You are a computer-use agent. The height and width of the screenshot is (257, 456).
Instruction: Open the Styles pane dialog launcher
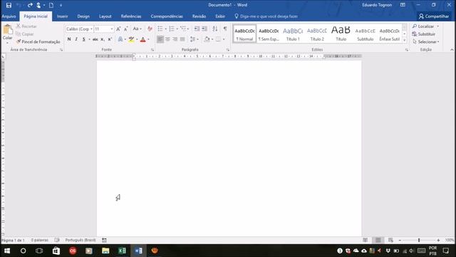click(x=407, y=50)
